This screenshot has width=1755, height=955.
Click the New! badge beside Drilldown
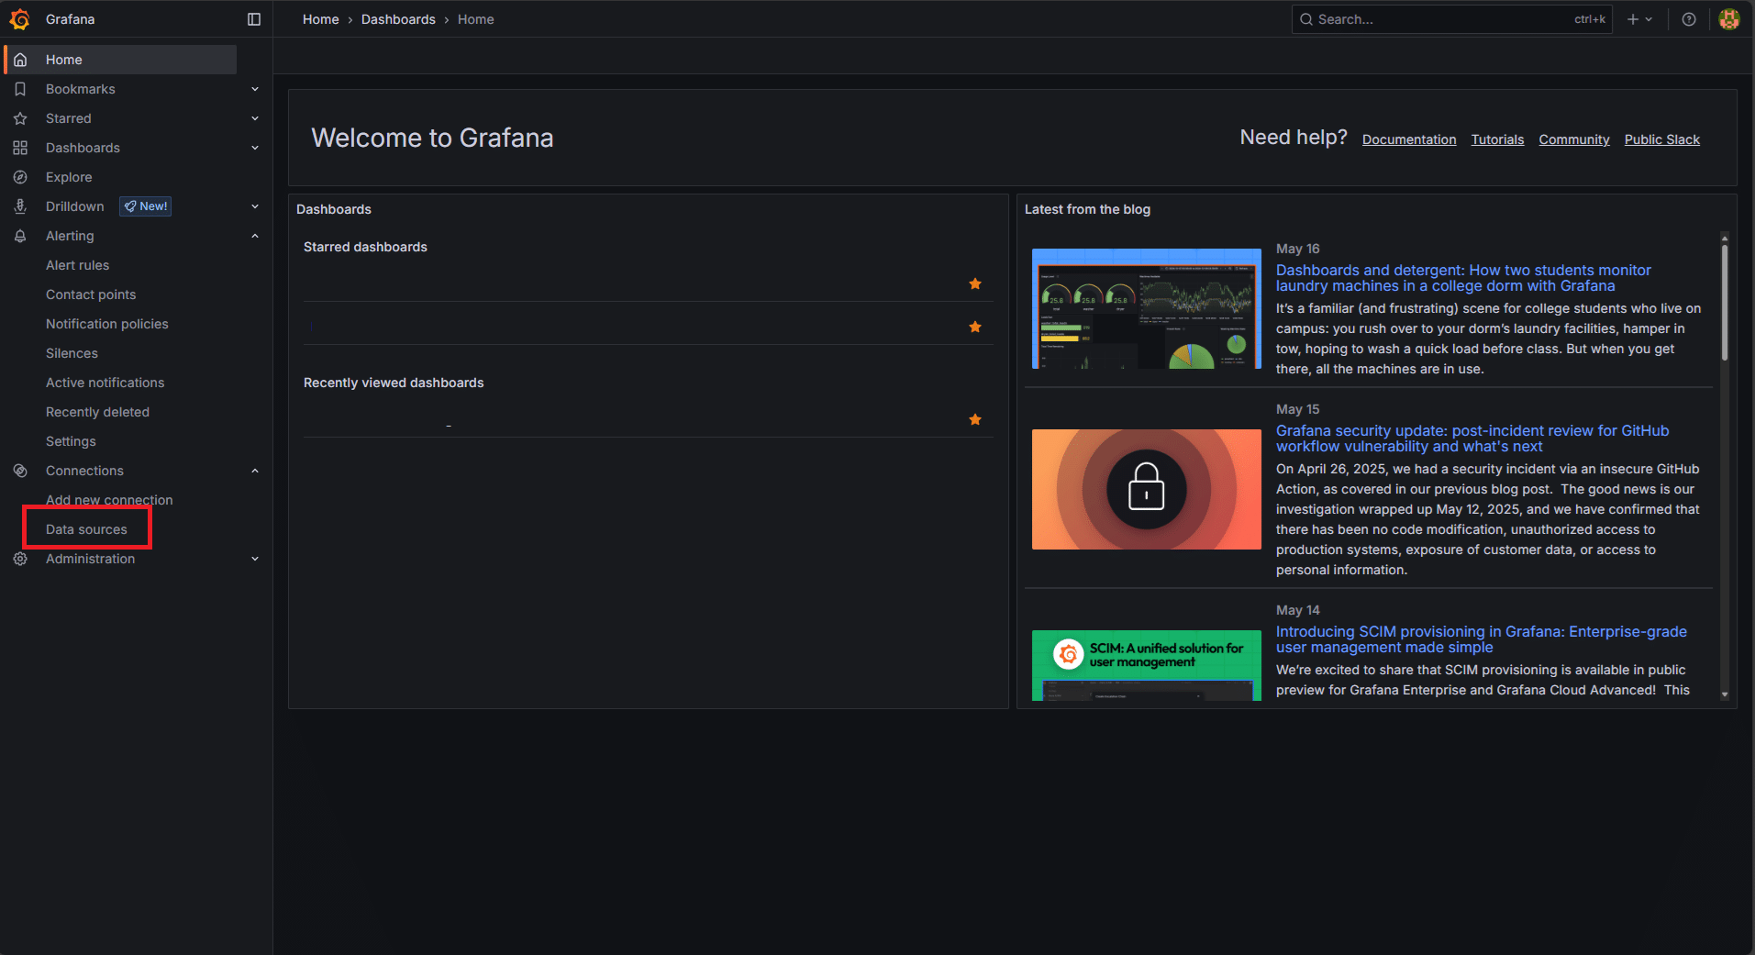click(x=146, y=206)
